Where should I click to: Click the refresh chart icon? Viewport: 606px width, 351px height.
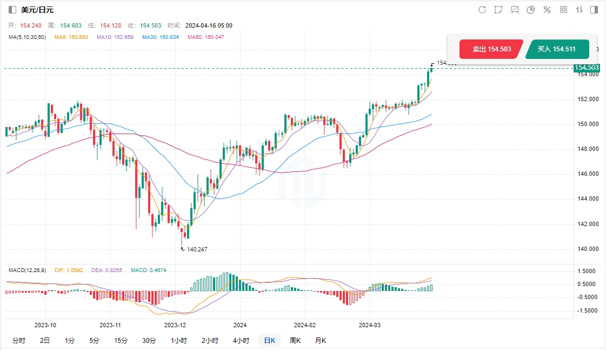tap(482, 10)
